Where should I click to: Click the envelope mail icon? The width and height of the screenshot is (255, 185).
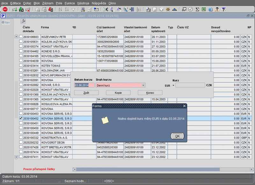96,10
